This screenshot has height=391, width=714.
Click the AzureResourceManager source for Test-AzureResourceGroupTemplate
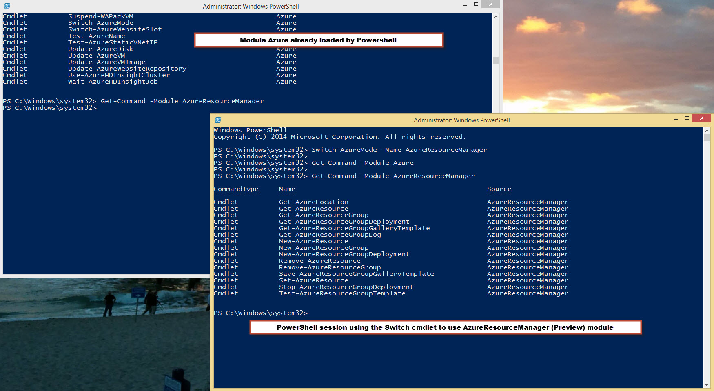pos(528,293)
